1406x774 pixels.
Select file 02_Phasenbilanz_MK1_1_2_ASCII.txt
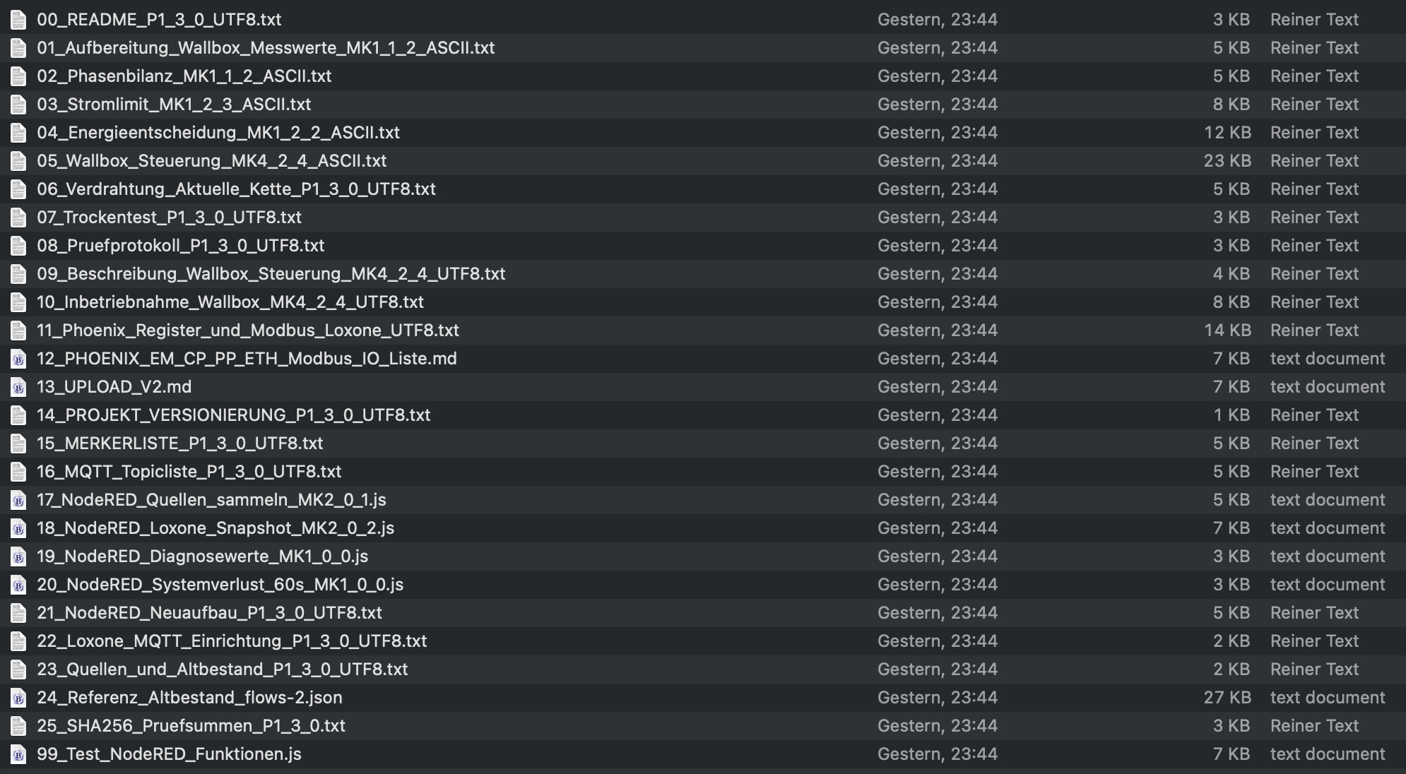(703, 76)
